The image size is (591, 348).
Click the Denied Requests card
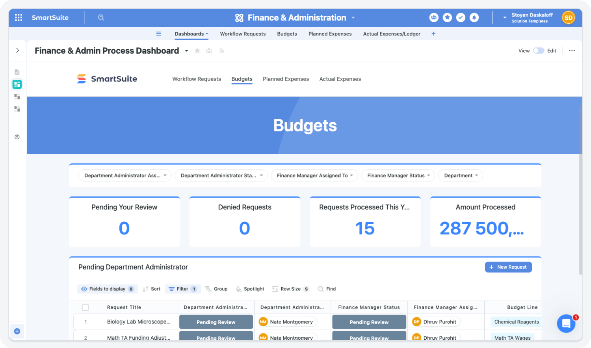[x=245, y=222]
